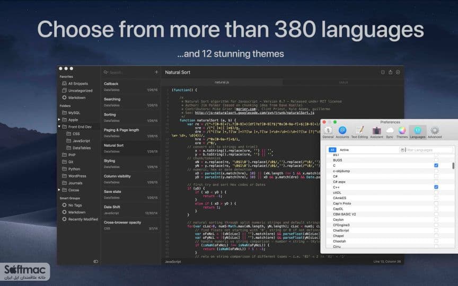
Task: Open Assistant preferences pane
Action: click(x=376, y=132)
